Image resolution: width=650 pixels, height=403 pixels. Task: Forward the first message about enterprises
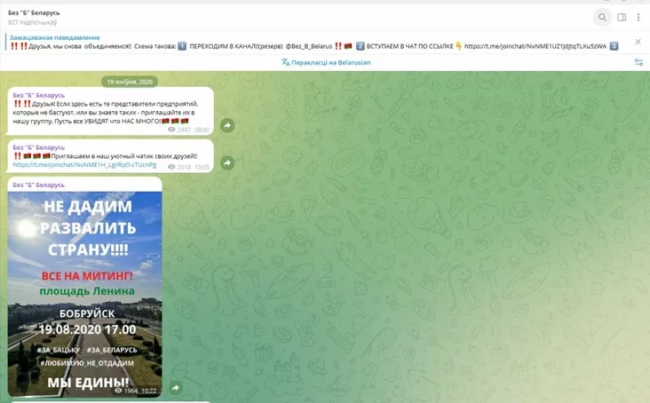click(227, 126)
